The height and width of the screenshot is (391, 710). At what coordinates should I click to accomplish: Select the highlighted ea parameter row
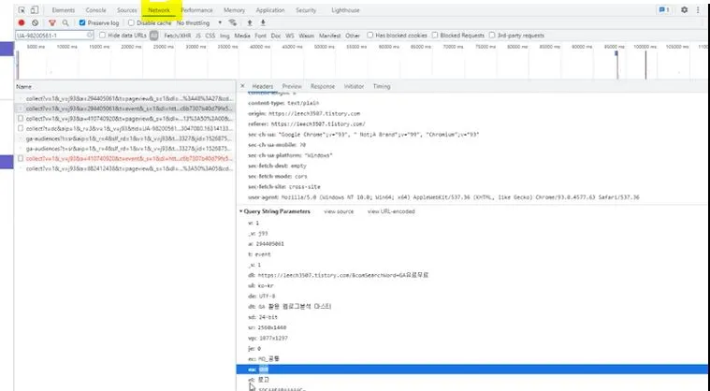click(472, 369)
